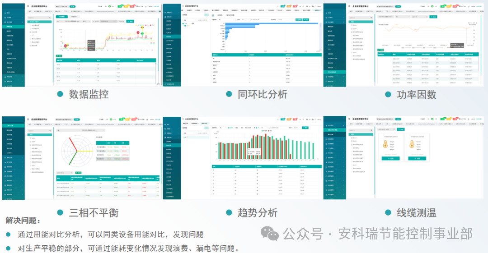Select highlighted sidebar item in 同环比分析 screenshot
Screen dimensions: 488x253
click(172, 37)
